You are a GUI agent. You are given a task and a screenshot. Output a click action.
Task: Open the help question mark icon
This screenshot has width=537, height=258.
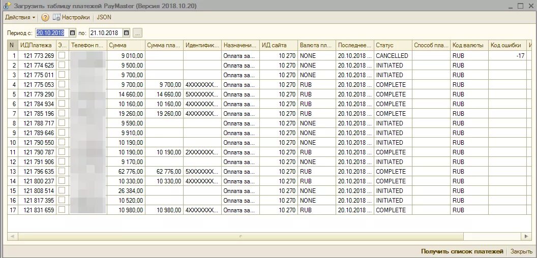[x=45, y=17]
